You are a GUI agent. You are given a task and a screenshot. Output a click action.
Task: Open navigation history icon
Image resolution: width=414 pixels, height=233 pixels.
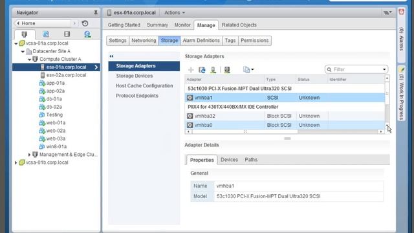[85, 23]
